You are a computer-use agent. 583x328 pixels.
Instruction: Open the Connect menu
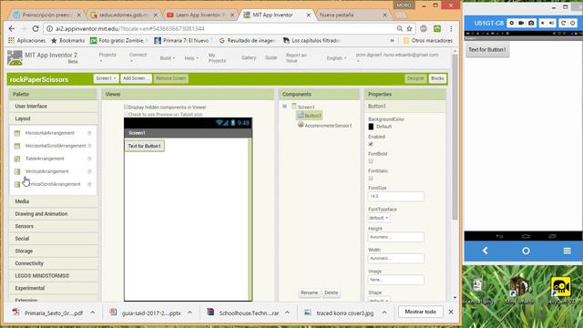click(138, 56)
